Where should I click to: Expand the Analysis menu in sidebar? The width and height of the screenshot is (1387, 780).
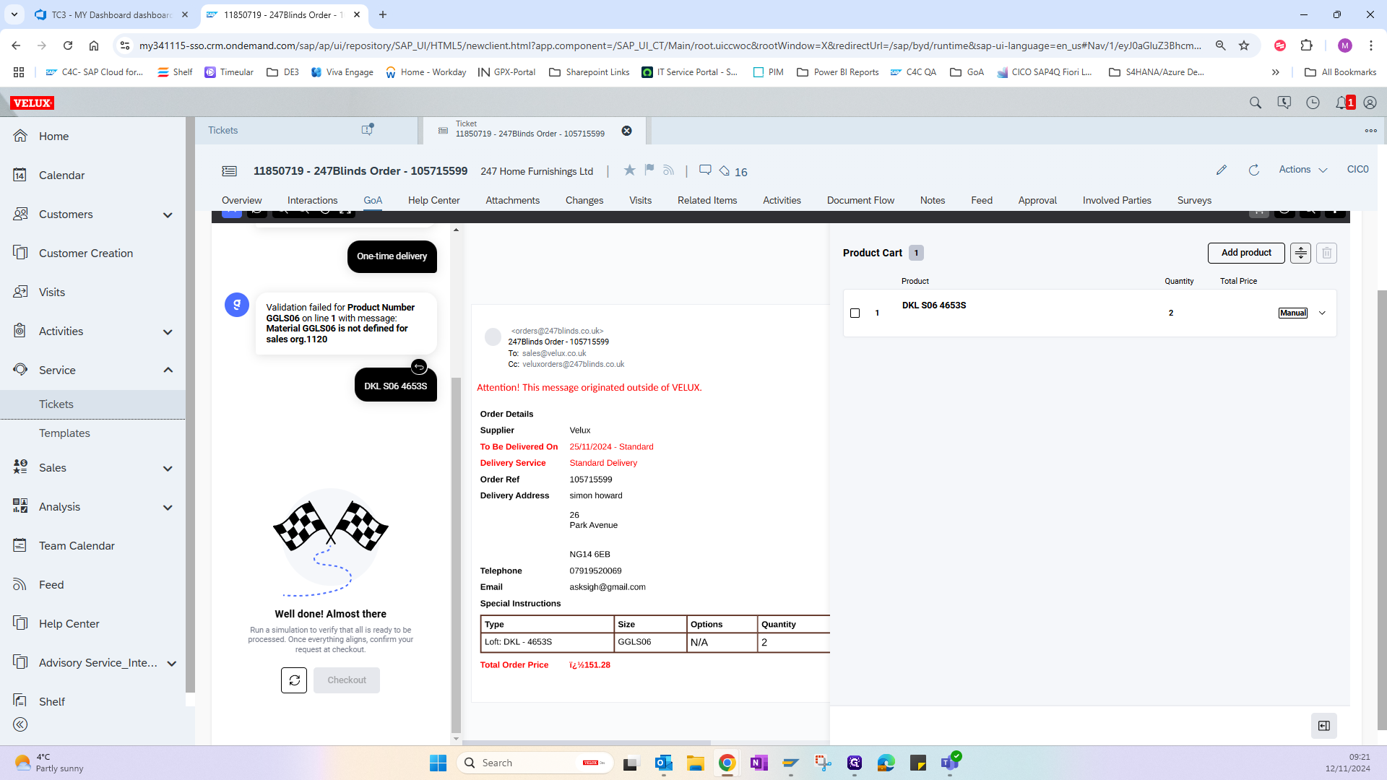click(x=168, y=507)
